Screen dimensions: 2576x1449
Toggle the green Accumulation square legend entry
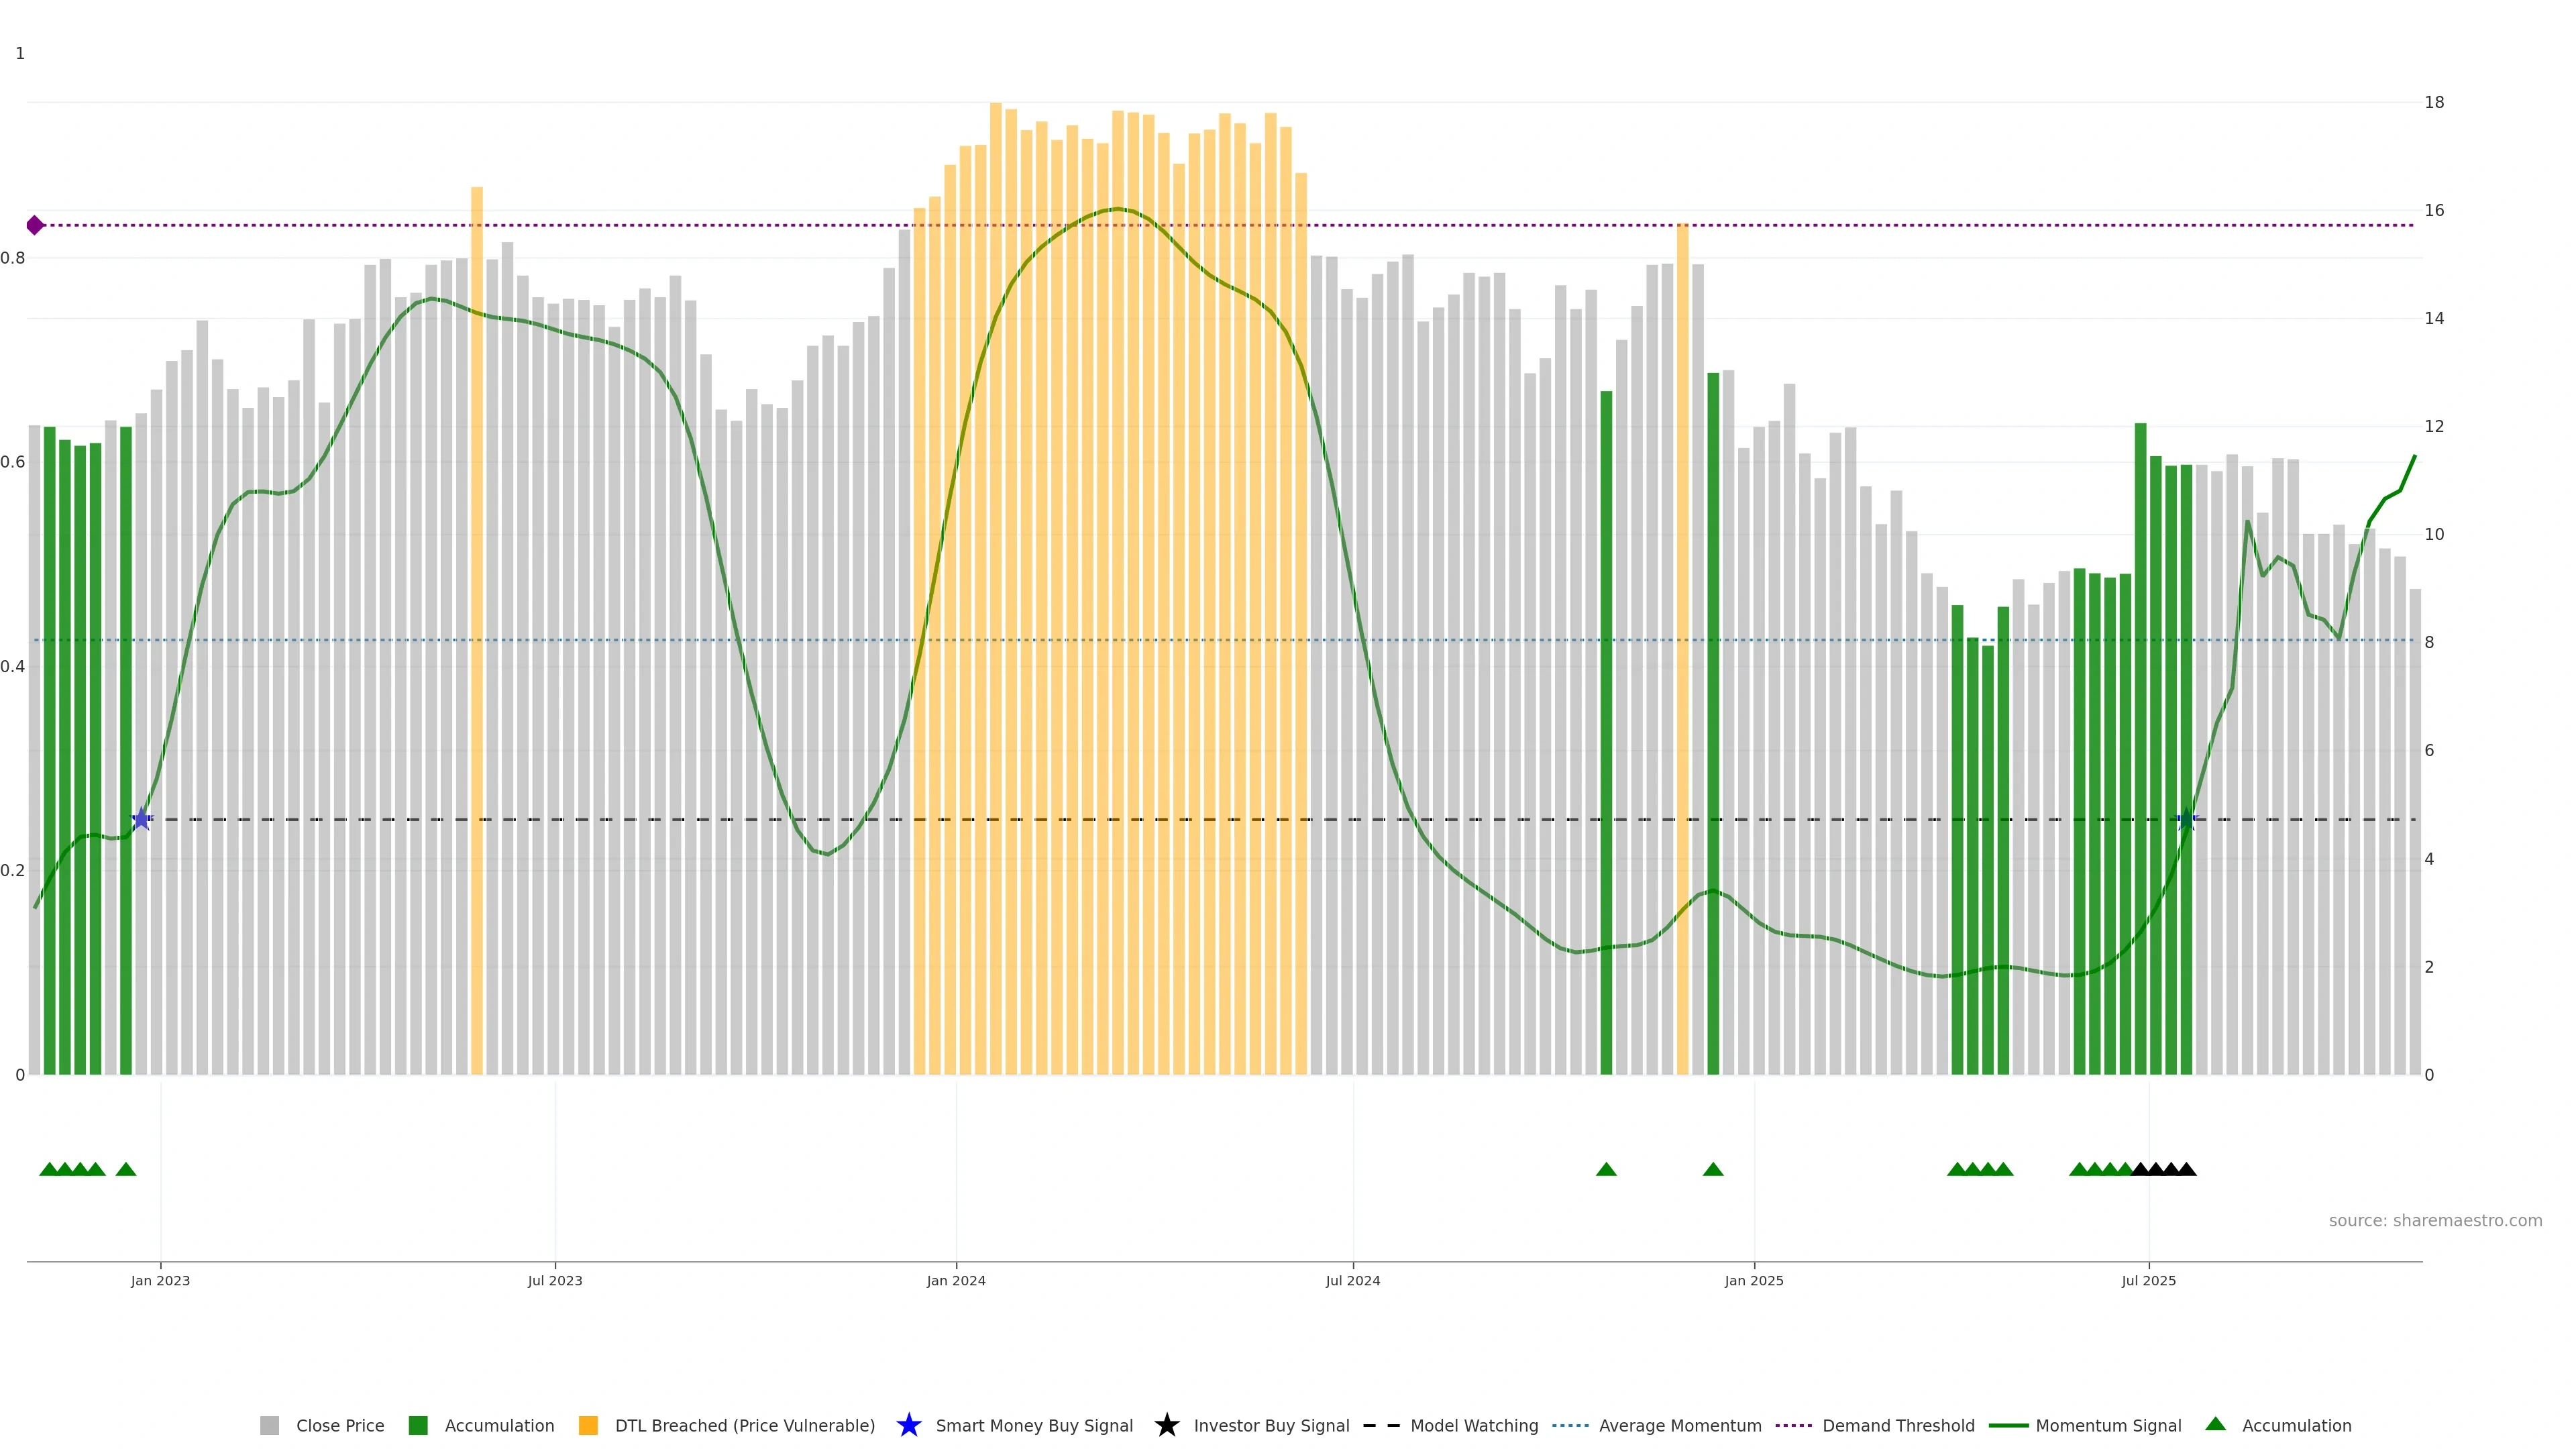point(418,1425)
